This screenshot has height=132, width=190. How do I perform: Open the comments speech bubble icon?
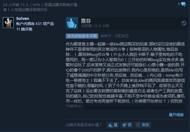coord(183,5)
